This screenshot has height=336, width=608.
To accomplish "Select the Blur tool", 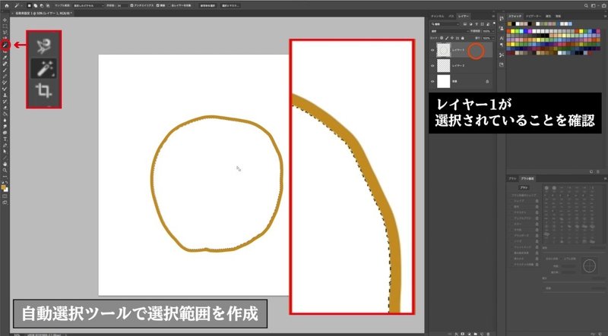I will click(x=5, y=120).
